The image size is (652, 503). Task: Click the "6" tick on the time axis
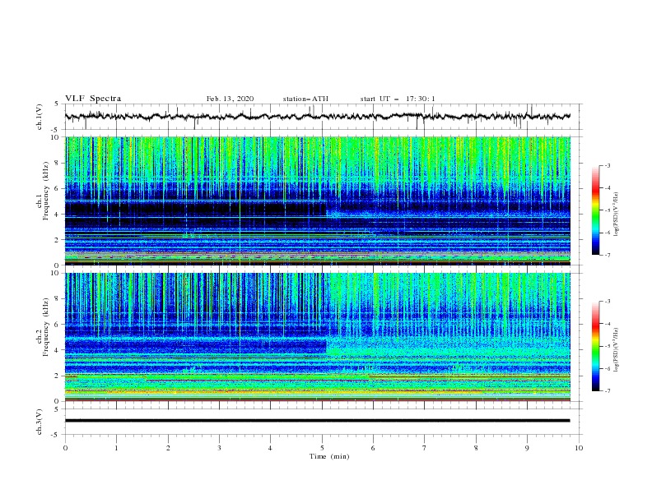(373, 448)
